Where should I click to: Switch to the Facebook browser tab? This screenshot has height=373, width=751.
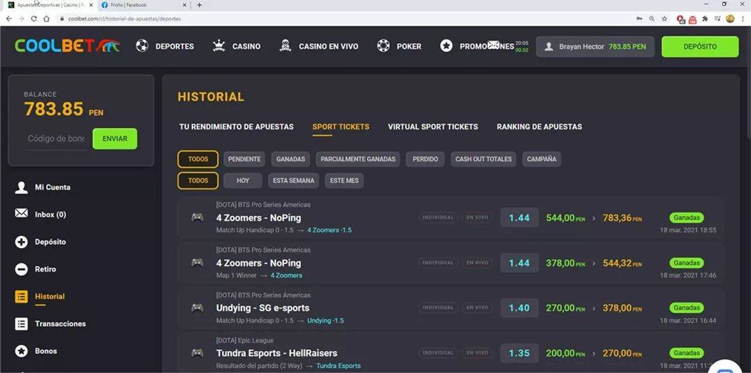144,5
